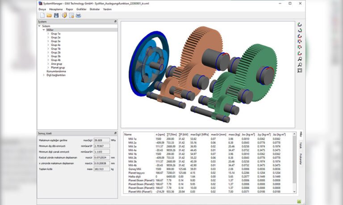Select the Planet Mili (Planet1) row

tap(208, 192)
